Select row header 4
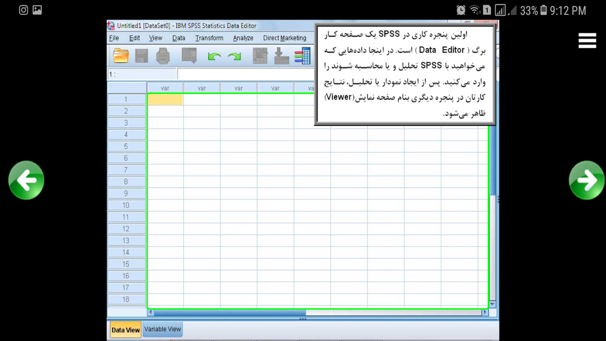606x341 pixels. pyautogui.click(x=127, y=135)
